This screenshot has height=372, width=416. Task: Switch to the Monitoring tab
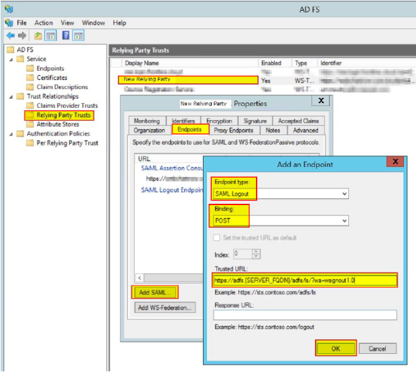coord(147,121)
